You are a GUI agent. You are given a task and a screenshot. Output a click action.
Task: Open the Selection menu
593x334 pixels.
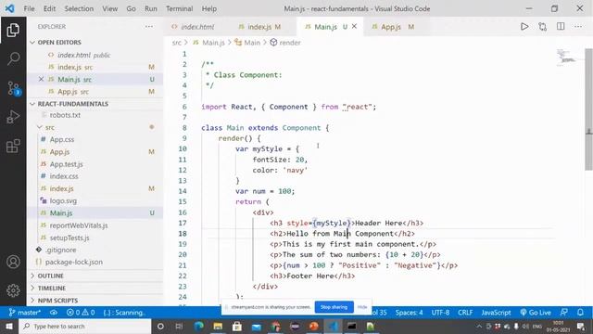(79, 8)
